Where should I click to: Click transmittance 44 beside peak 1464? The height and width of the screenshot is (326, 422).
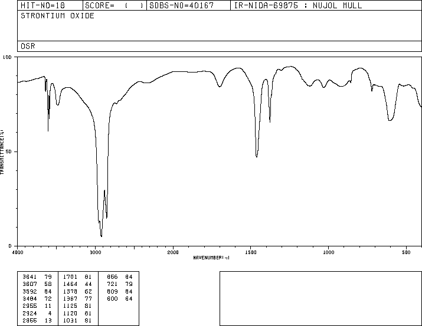tap(89, 284)
